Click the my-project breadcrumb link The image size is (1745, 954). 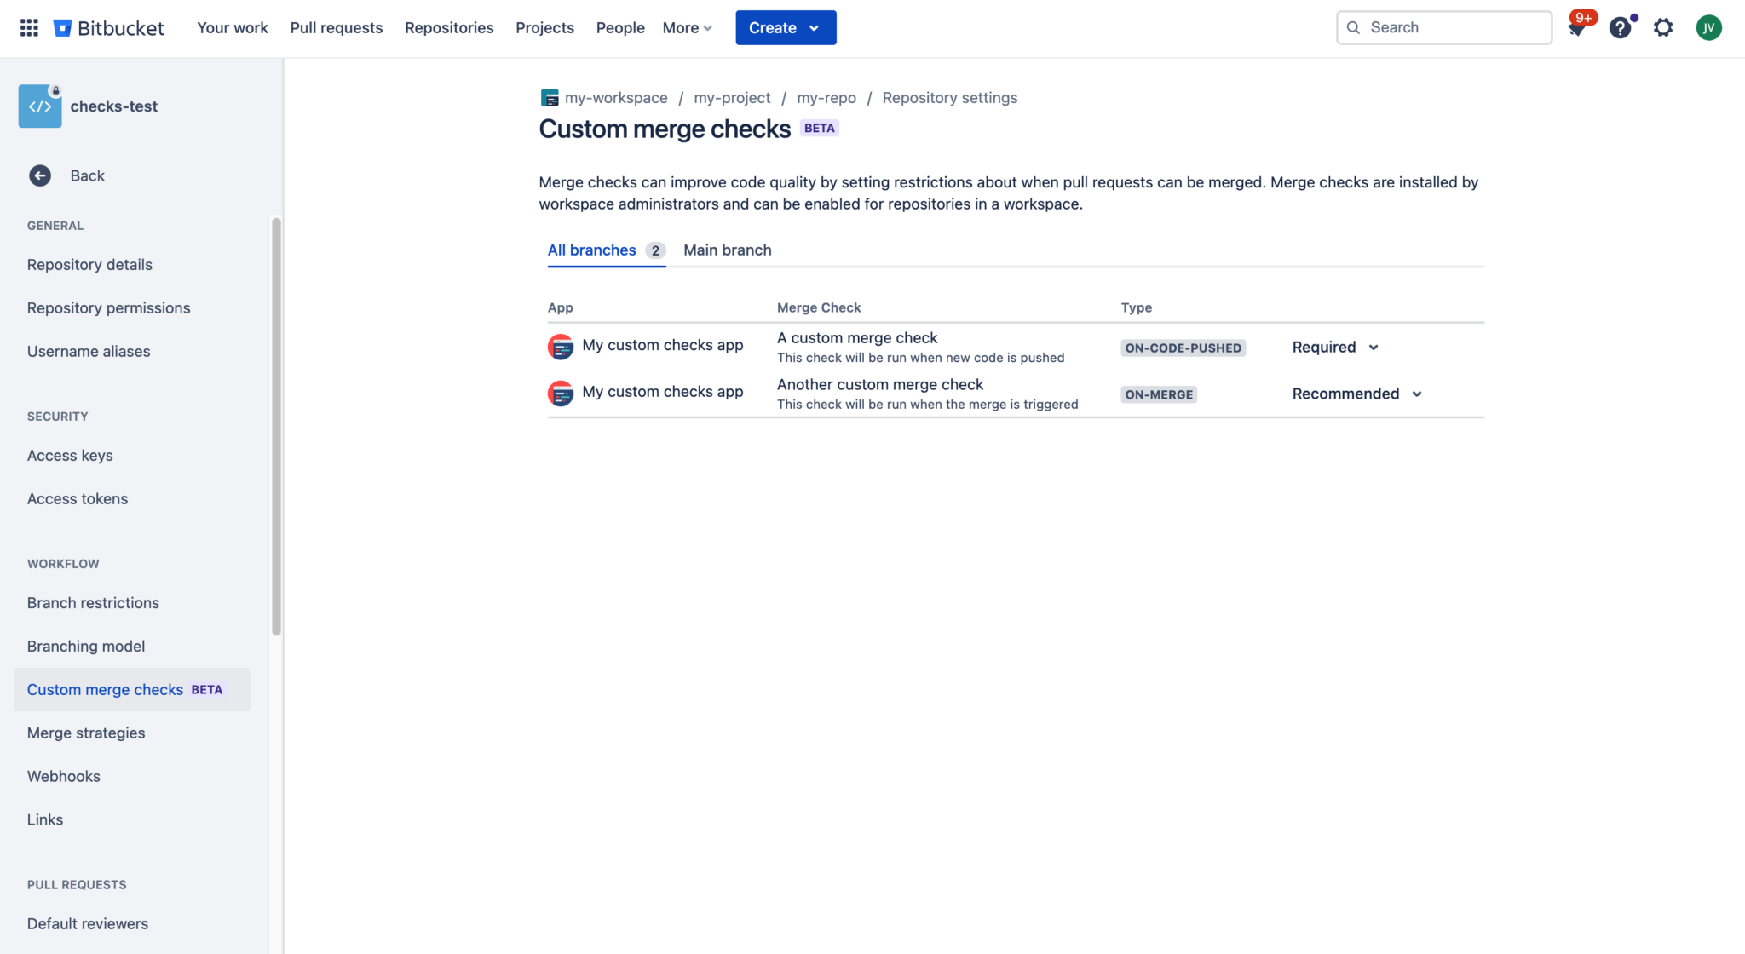732,98
